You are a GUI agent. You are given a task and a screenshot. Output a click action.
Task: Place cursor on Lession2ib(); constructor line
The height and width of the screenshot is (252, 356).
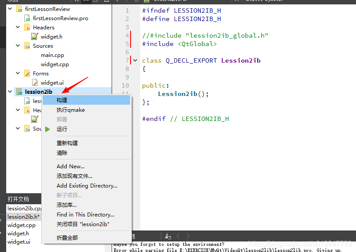pyautogui.click(x=183, y=94)
